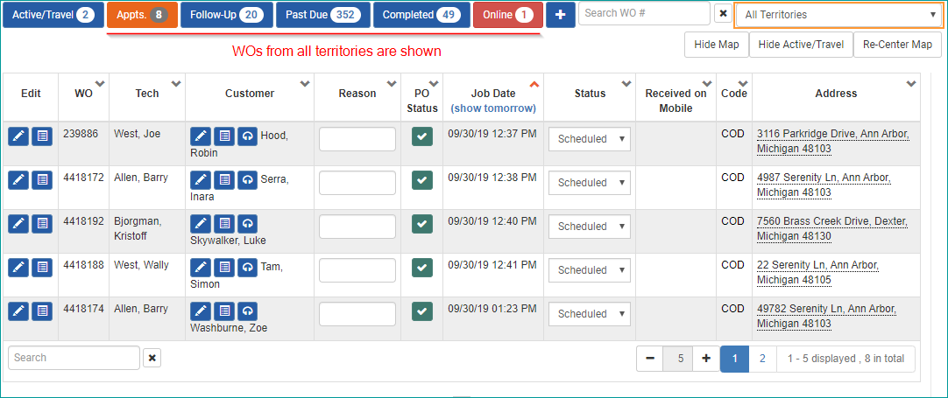The width and height of the screenshot is (948, 398).
Task: Edit customer Skywalker, Luke pencil icon
Action: 201,223
